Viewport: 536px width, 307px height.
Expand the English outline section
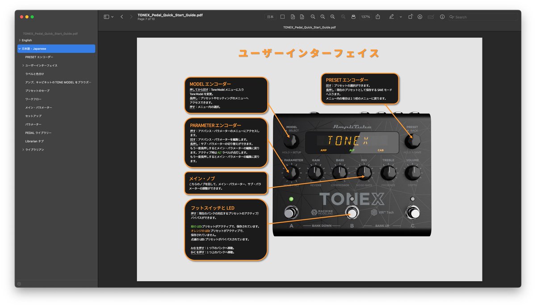point(20,40)
